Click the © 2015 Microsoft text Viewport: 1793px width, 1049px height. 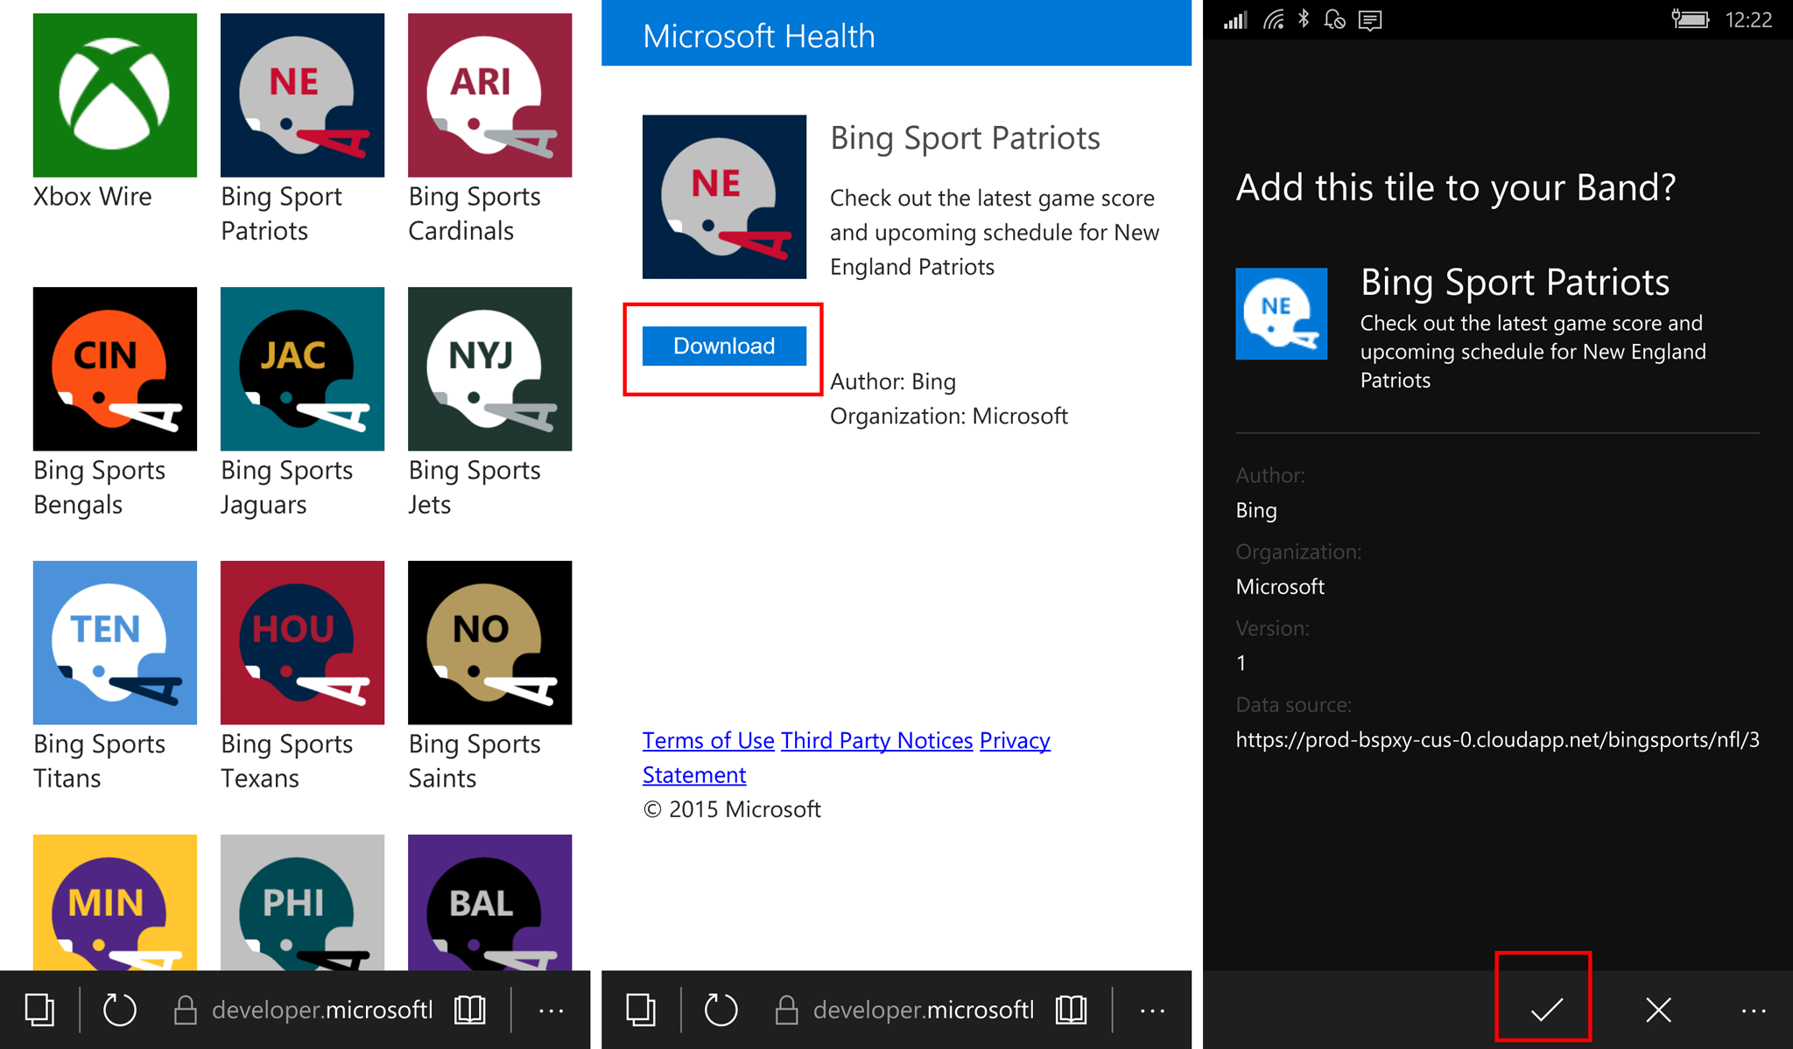pyautogui.click(x=732, y=809)
